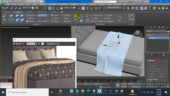
Task: Enable blue channel in bed.jpg window
Action: point(34,44)
